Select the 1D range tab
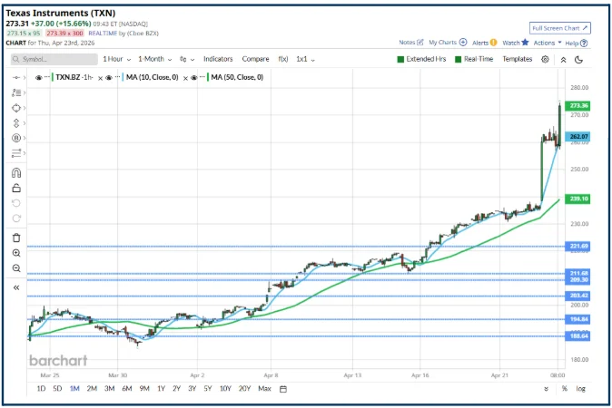The height and width of the screenshot is (408, 612). point(41,389)
